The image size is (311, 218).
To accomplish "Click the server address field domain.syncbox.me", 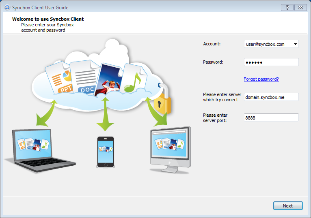I will click(271, 97).
